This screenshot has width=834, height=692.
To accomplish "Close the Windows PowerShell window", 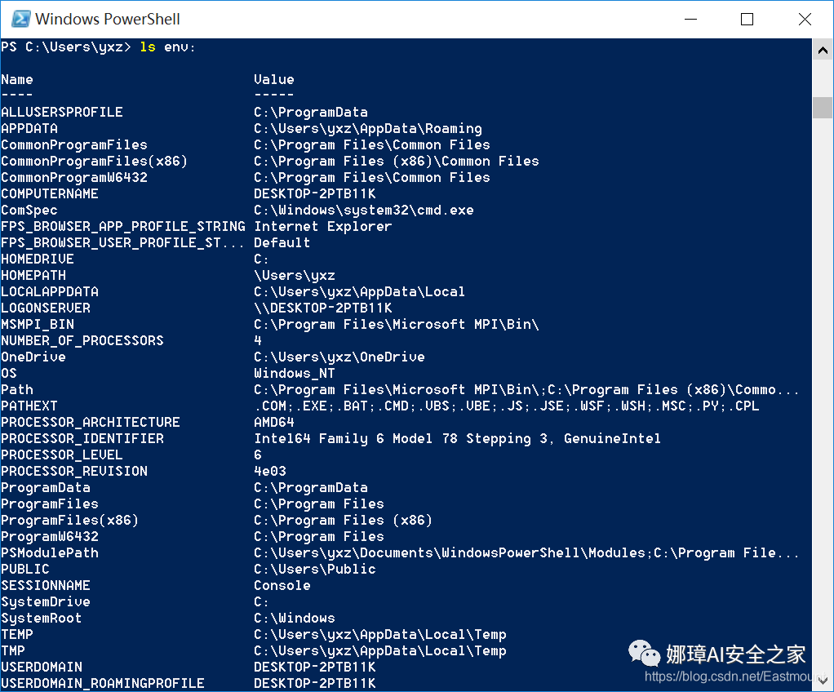I will click(805, 19).
